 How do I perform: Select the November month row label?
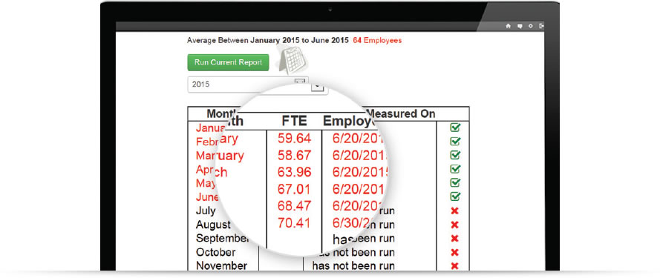pos(221,266)
